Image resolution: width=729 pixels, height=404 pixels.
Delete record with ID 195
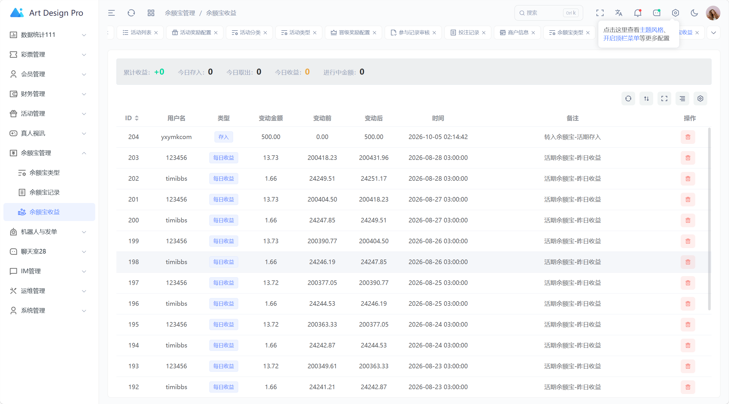click(688, 325)
